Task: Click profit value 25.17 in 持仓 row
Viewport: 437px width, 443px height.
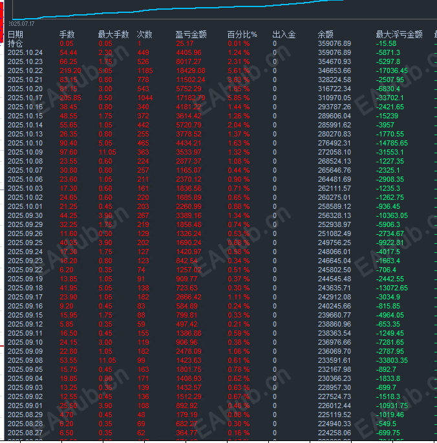Action: [185, 44]
